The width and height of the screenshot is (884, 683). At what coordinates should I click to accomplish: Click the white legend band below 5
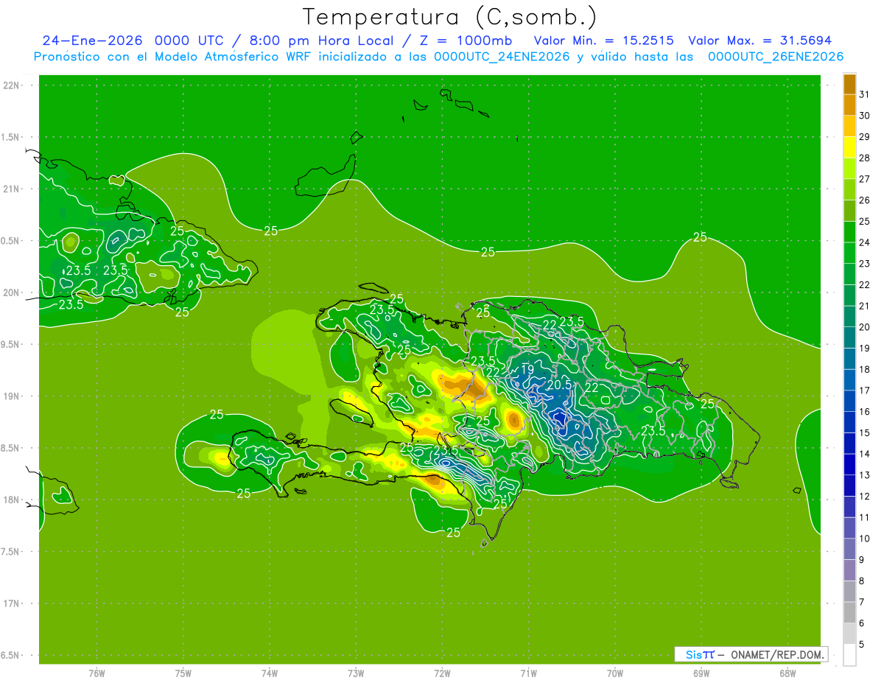click(x=849, y=655)
